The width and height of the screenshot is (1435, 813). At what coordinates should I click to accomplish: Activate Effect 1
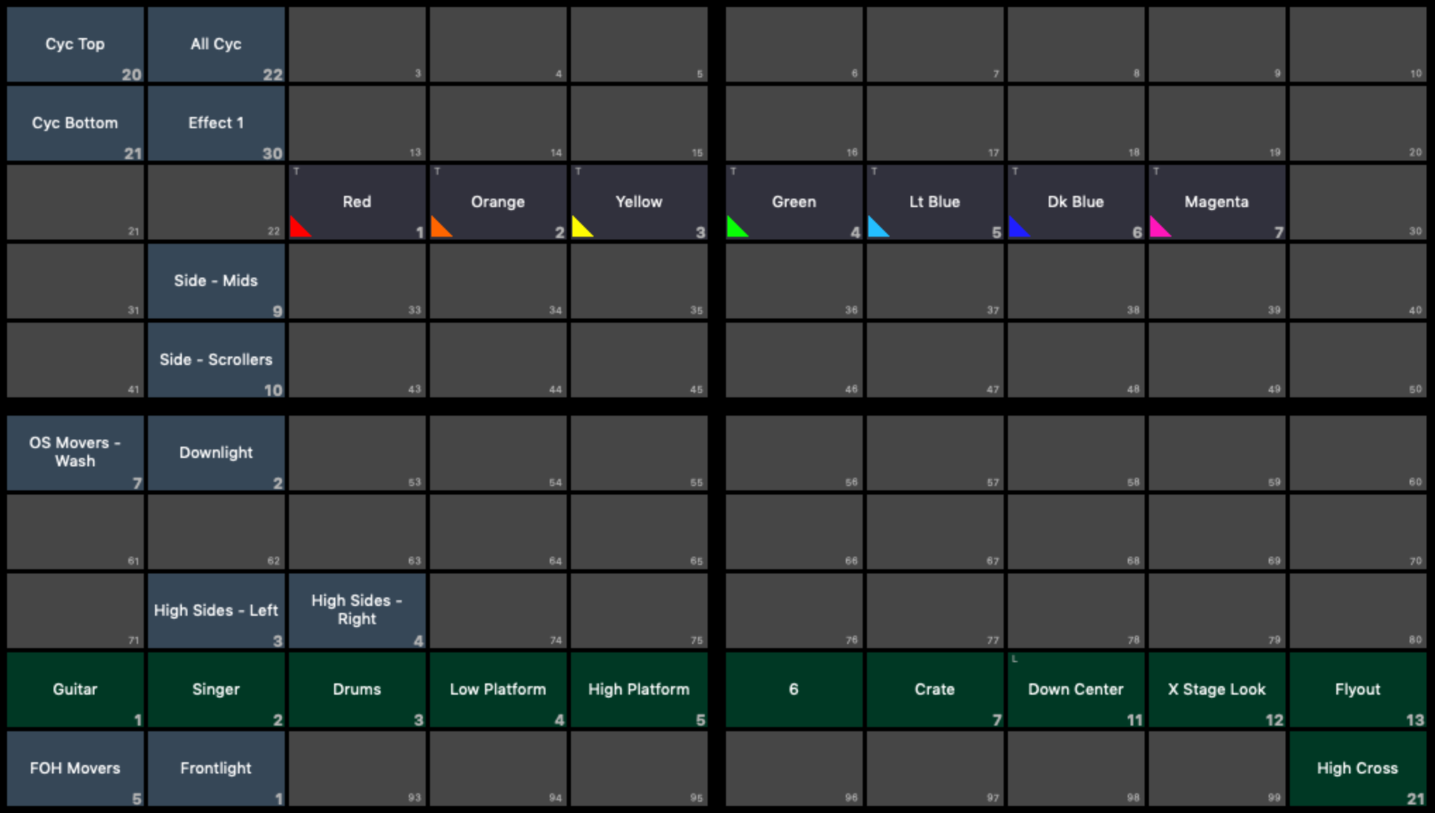click(x=216, y=123)
